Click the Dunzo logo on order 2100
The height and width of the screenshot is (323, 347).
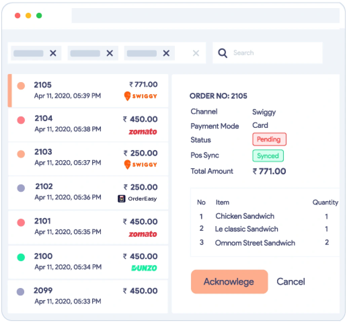(144, 268)
